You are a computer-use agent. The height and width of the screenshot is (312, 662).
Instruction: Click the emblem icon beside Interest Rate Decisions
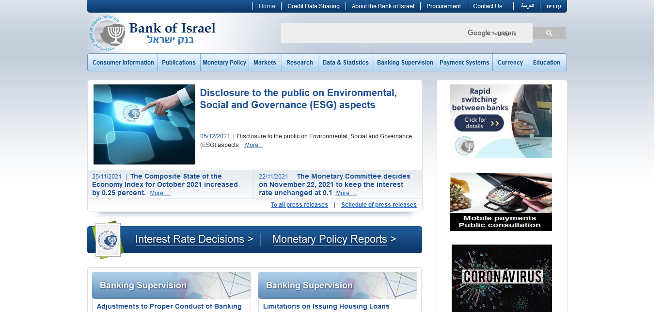pyautogui.click(x=108, y=240)
